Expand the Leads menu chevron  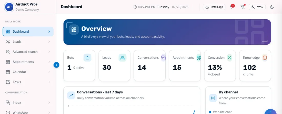tap(49, 42)
